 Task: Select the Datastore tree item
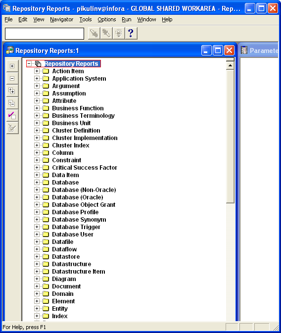coord(66,257)
